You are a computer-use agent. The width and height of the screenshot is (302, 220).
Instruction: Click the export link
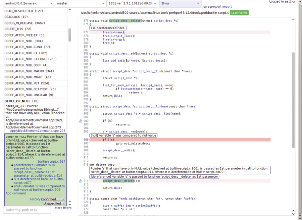[x=217, y=6]
